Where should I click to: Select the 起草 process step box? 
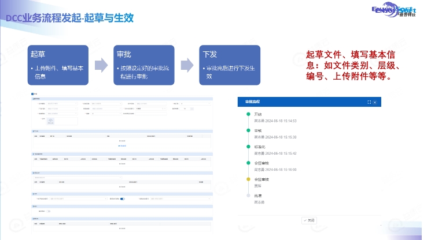tap(58, 65)
